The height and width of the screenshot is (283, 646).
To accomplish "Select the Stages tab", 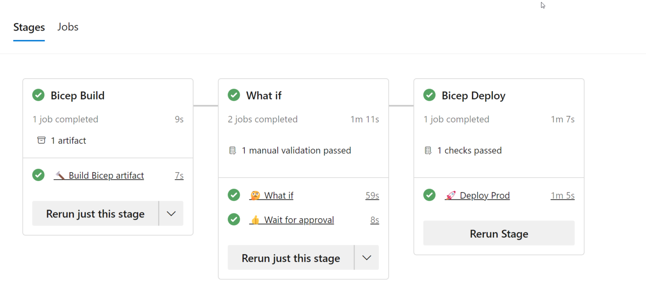I will [x=29, y=27].
